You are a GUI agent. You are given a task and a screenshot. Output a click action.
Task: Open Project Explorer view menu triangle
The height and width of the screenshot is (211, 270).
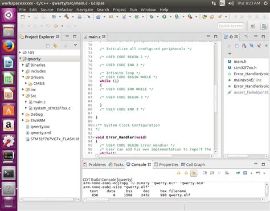[x=75, y=45]
